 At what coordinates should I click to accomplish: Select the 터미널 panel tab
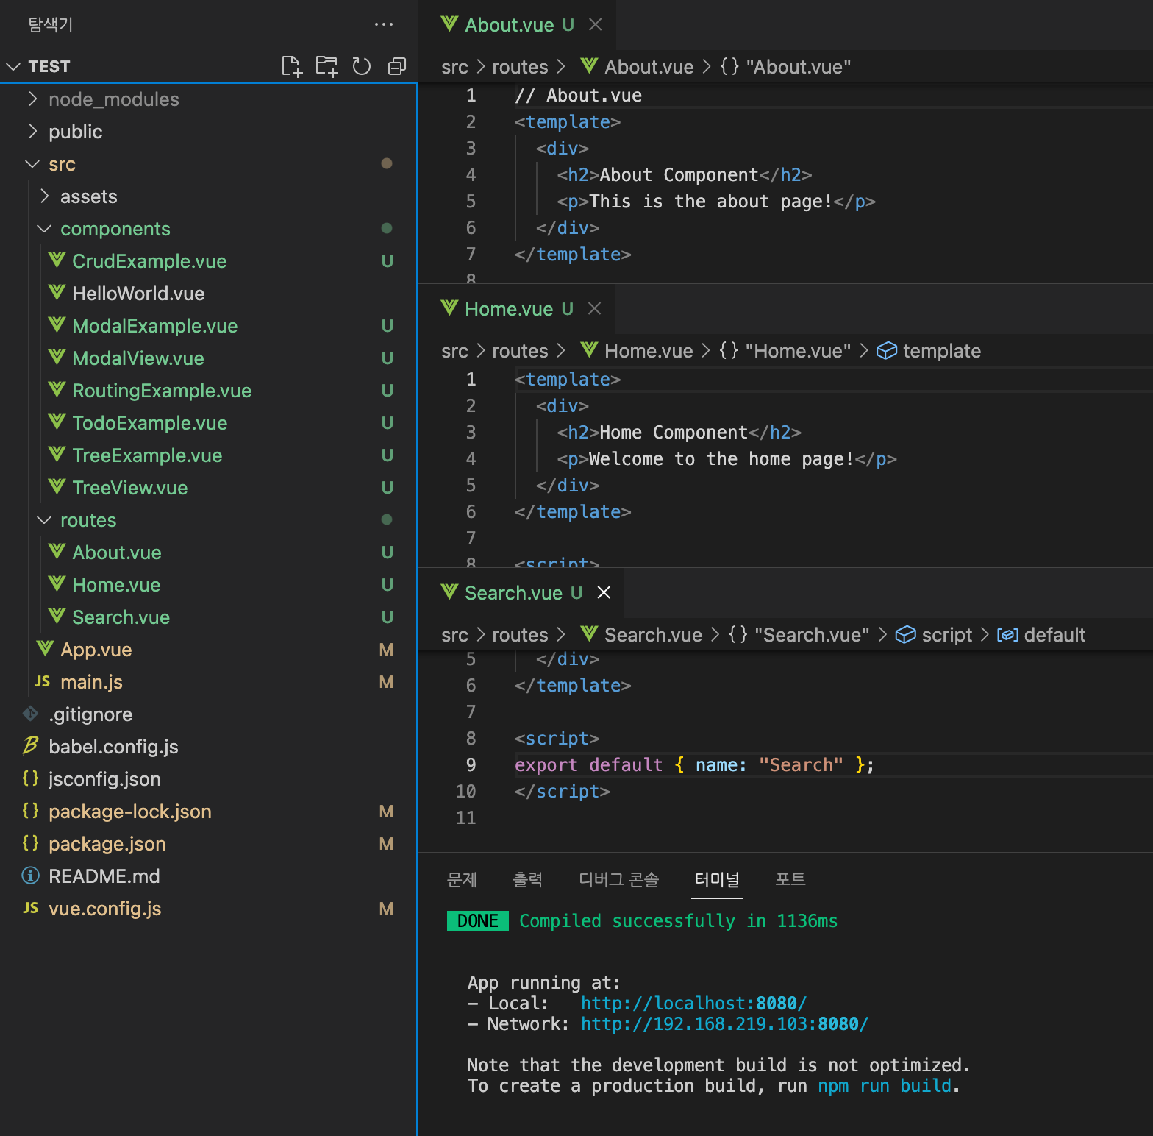click(x=718, y=879)
